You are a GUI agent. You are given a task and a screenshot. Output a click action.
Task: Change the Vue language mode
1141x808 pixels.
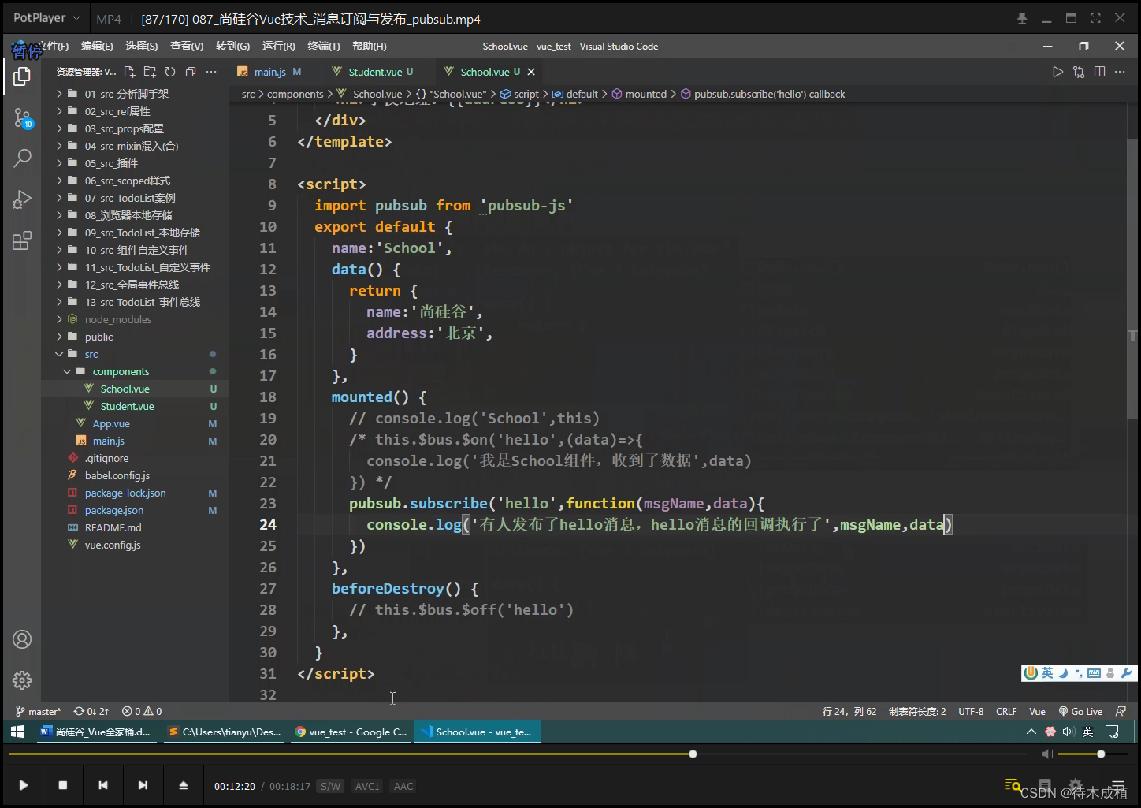[x=1037, y=711]
